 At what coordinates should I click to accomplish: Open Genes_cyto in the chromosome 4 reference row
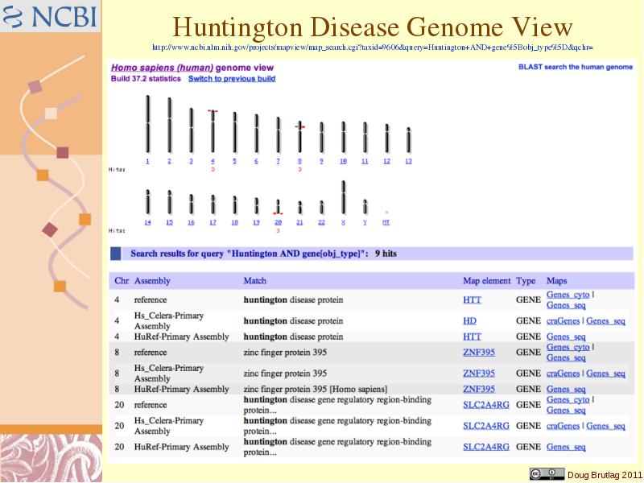[568, 295]
